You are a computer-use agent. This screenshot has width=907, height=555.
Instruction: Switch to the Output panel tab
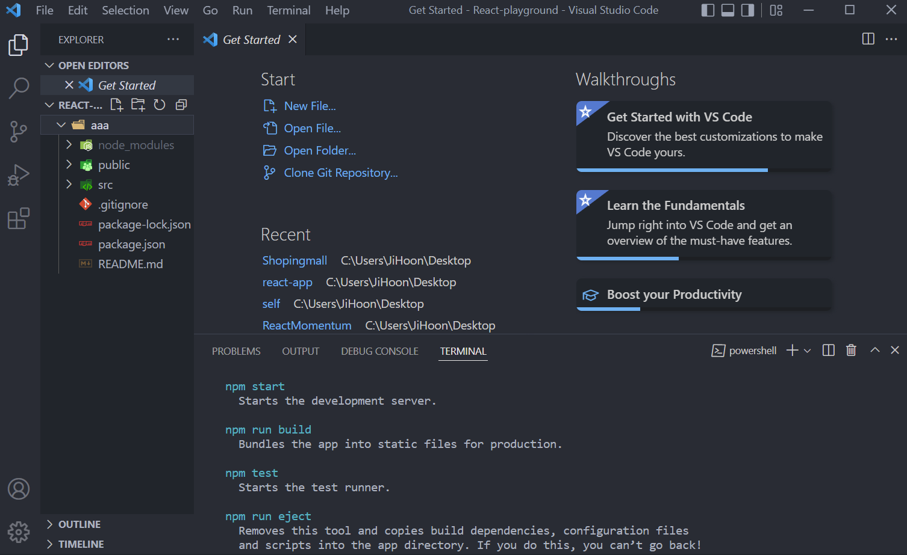[x=301, y=351]
